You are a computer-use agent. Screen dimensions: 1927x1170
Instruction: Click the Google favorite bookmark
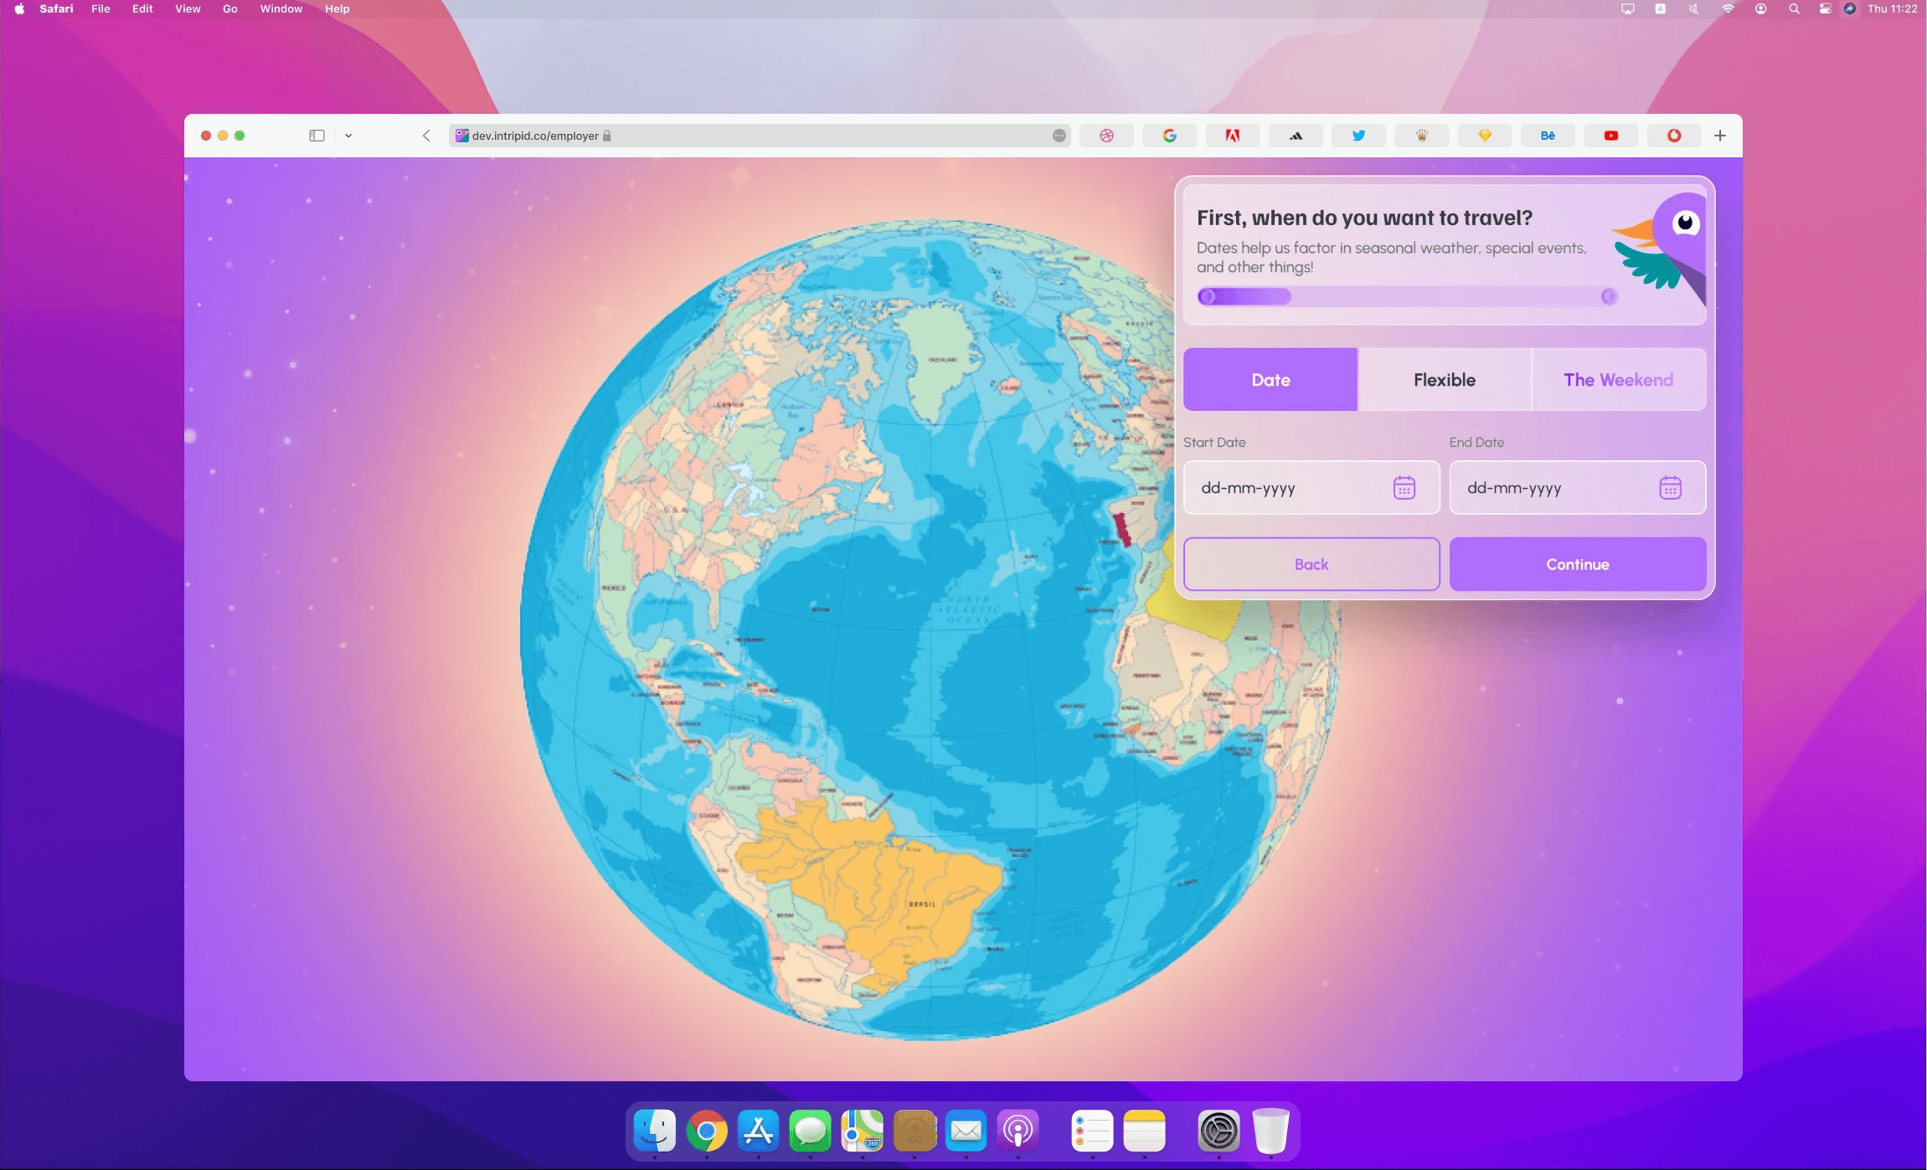(x=1169, y=136)
